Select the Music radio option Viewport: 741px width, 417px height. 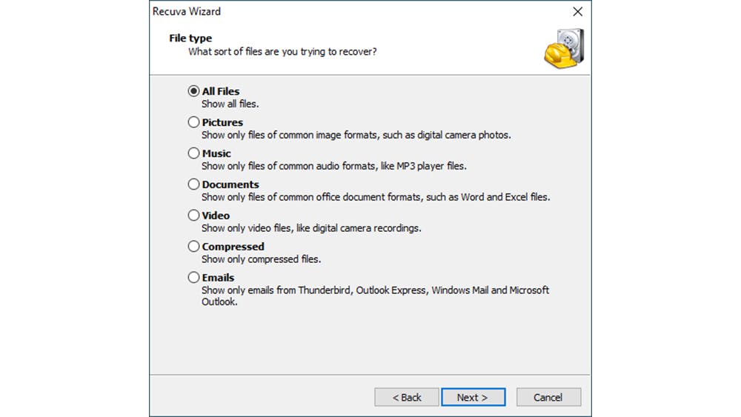[x=194, y=153]
